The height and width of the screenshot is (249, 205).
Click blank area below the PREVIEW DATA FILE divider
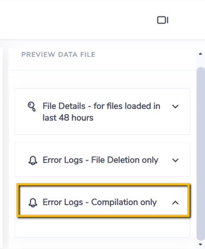[102, 79]
